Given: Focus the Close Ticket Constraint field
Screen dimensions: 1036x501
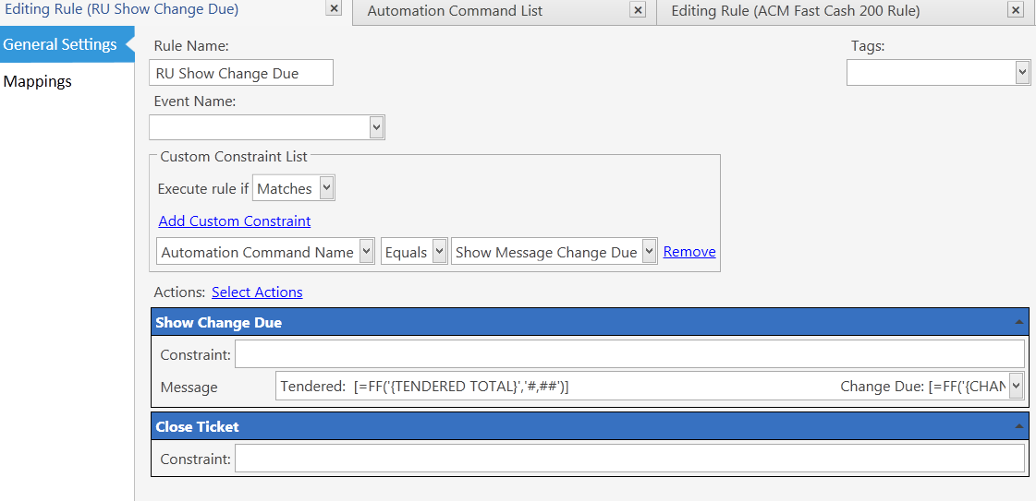Looking at the screenshot, I should click(x=628, y=459).
